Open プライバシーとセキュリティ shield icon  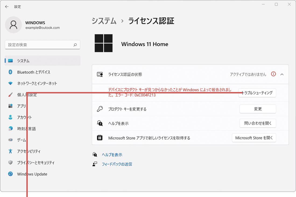(10, 163)
